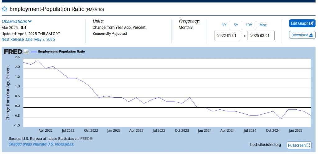Click the chart line near Oct 2022
318x154 pixels.
91,88
